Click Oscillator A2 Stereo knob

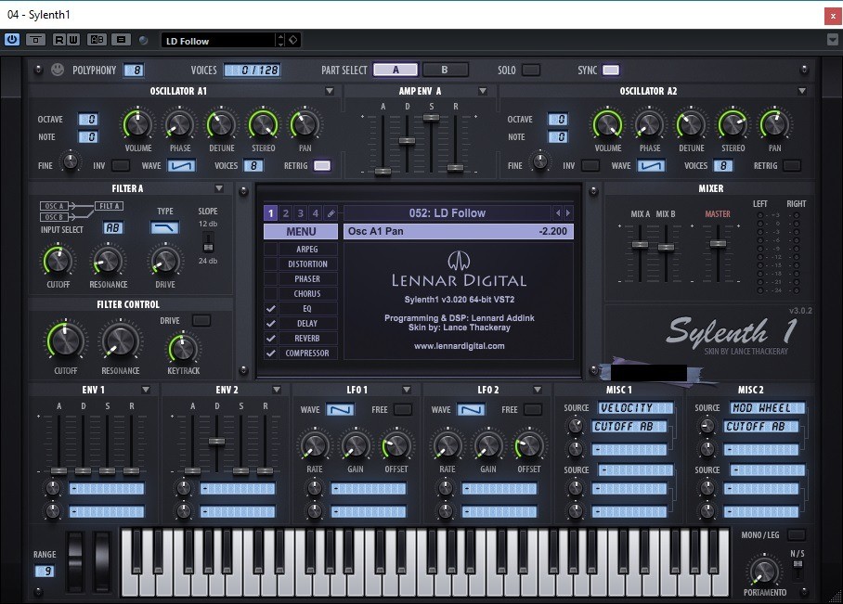coord(733,124)
